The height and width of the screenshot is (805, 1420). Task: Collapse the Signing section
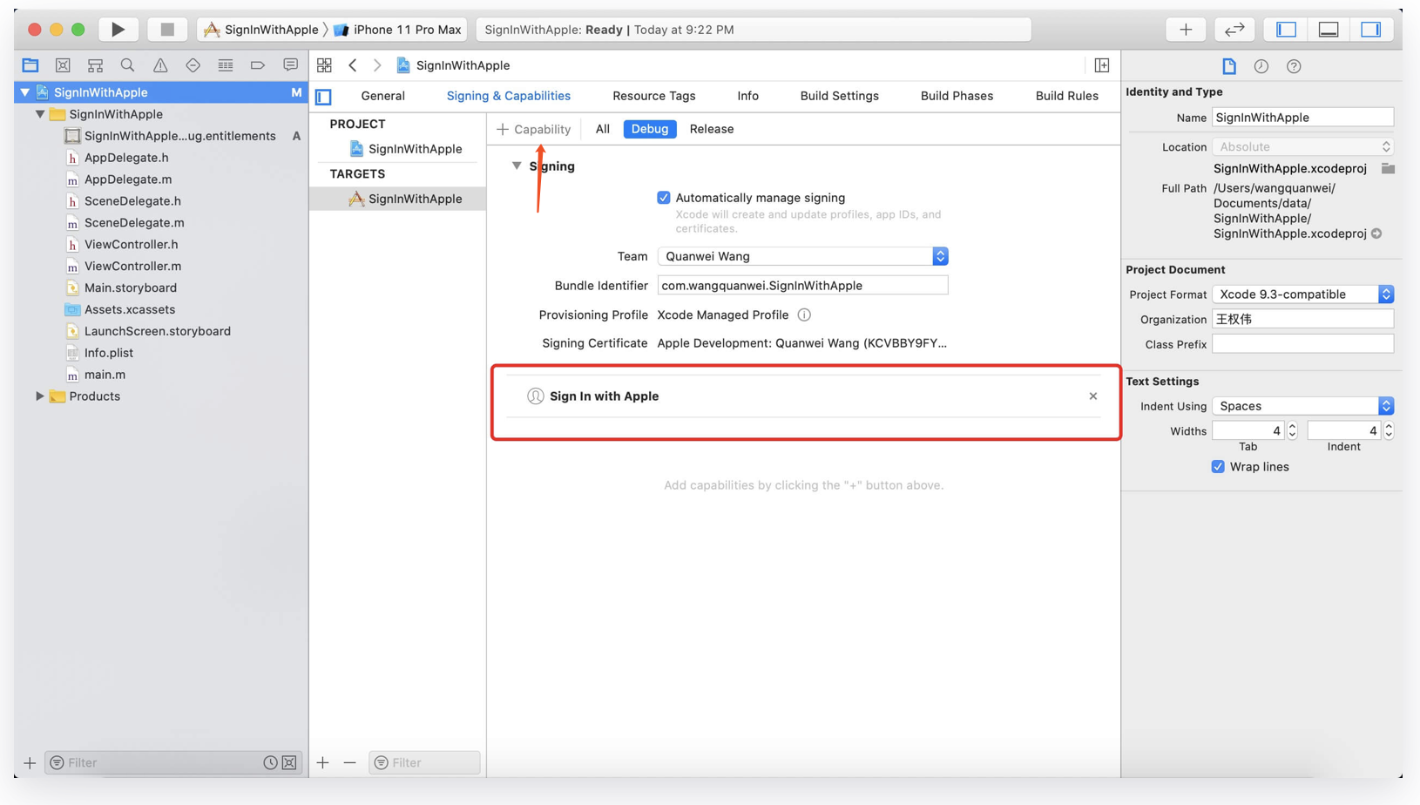pyautogui.click(x=517, y=166)
